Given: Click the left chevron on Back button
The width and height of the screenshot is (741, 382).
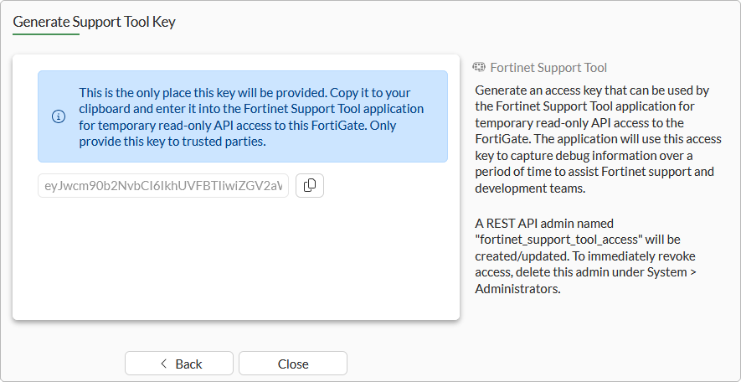Looking at the screenshot, I should click(163, 364).
